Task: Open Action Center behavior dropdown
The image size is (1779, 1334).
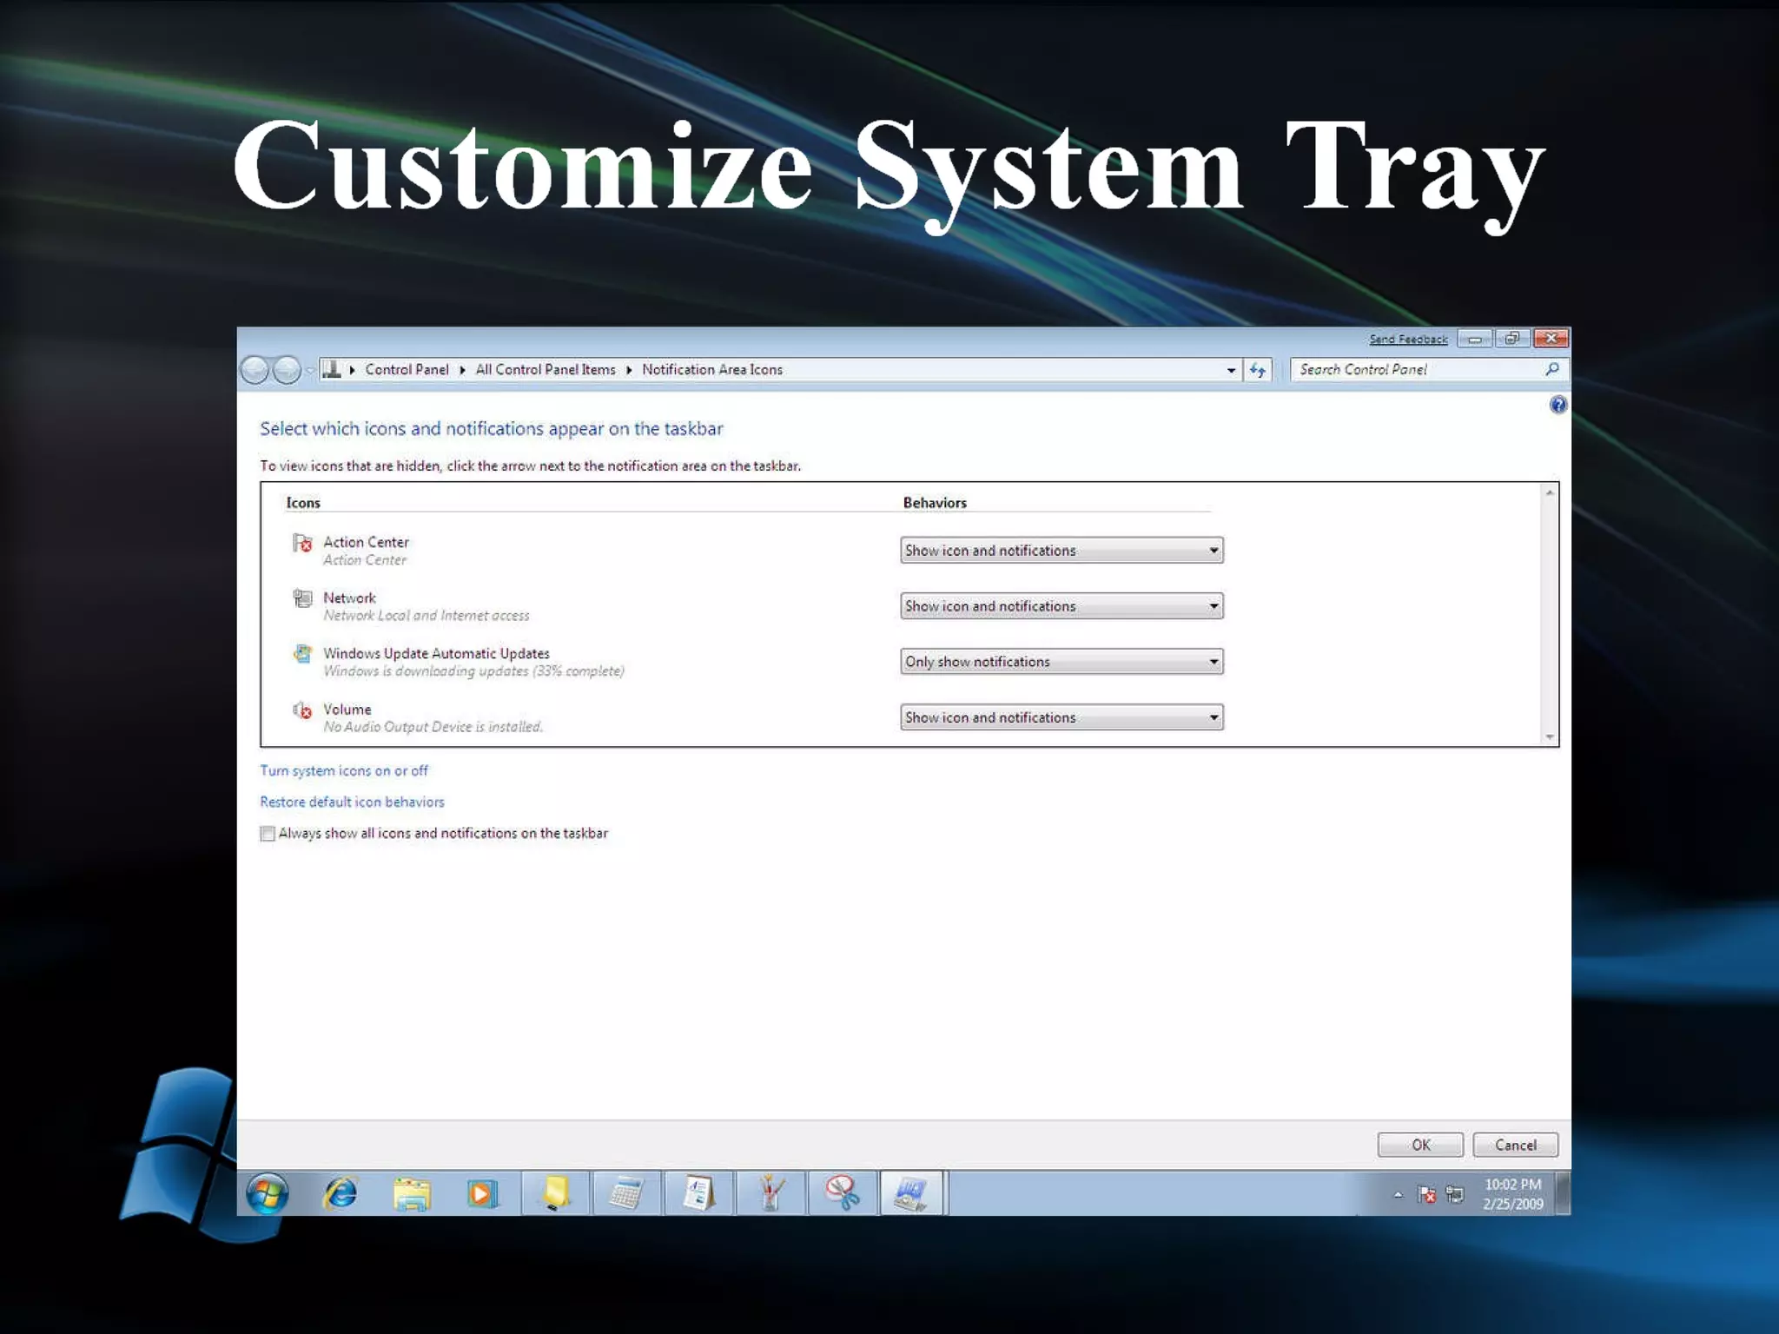Action: (1061, 551)
